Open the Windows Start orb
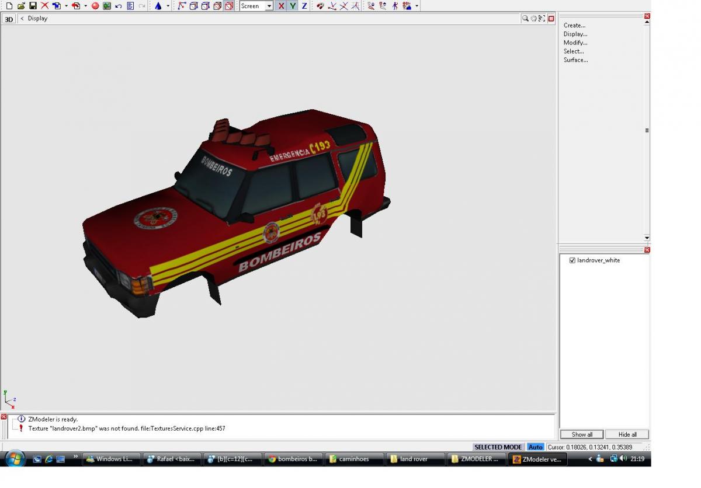Image resolution: width=701 pixels, height=488 pixels. pyautogui.click(x=14, y=458)
